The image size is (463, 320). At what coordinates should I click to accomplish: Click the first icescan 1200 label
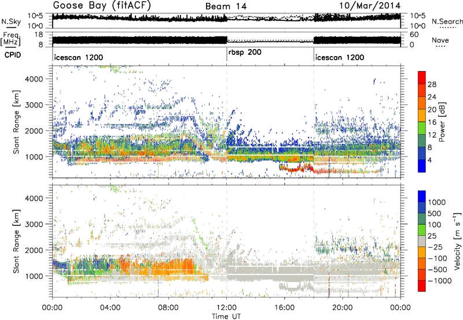pyautogui.click(x=79, y=57)
